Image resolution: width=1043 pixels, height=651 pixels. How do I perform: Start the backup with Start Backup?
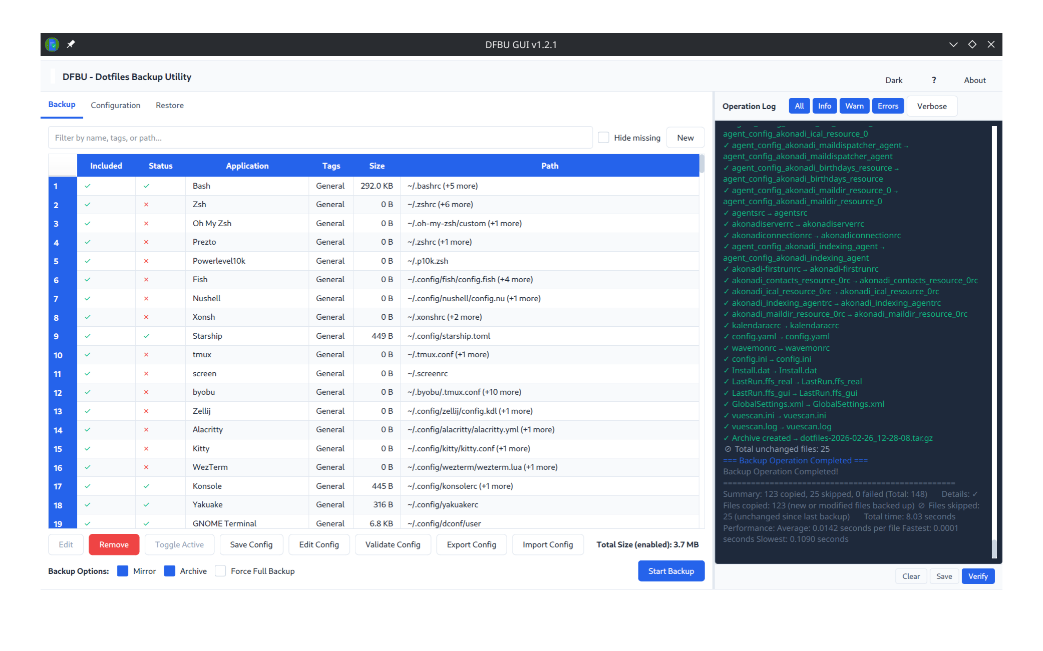671,571
